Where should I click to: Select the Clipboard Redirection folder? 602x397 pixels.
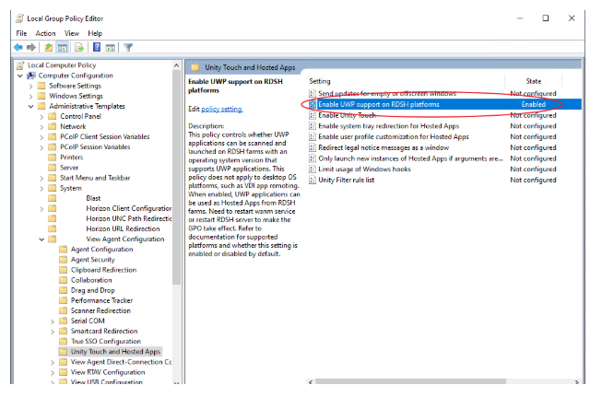103,270
